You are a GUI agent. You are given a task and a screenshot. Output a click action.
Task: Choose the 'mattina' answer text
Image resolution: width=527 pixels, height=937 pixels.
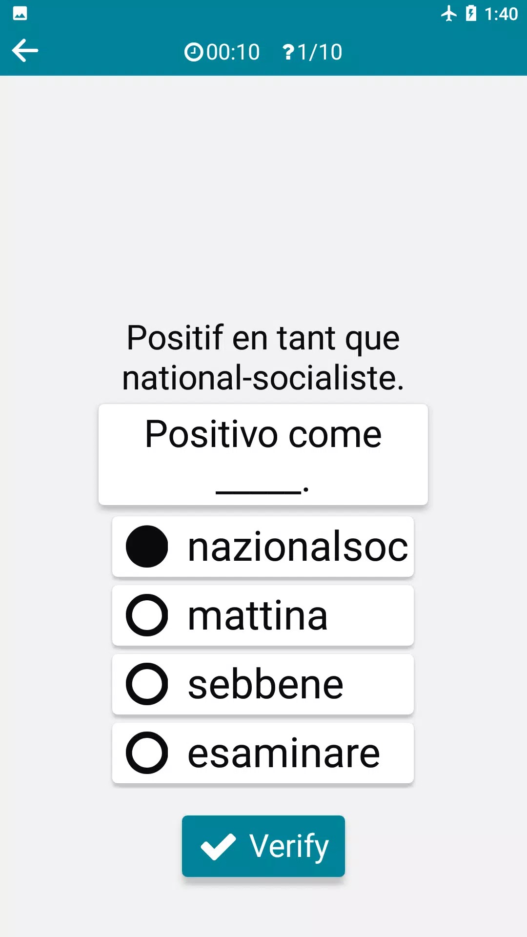point(258,616)
